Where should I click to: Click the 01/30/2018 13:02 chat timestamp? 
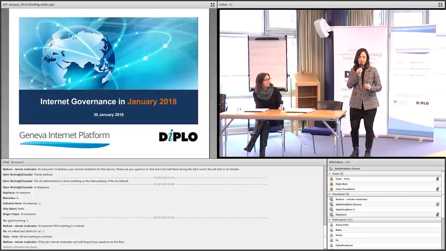tap(164, 218)
